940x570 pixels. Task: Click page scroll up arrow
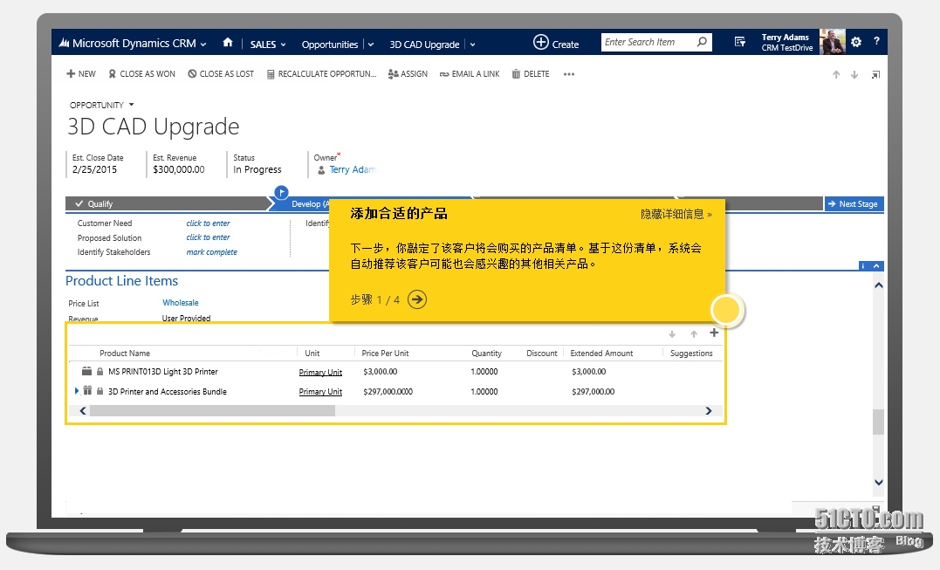click(878, 285)
